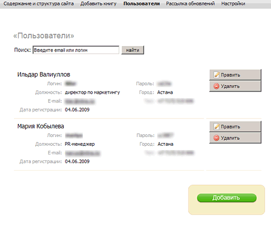Click the найти search button
This screenshot has height=234, width=271.
(133, 50)
